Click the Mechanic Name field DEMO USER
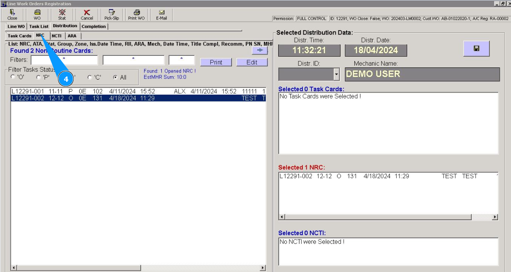Screen dimensions: 511x272 (422, 74)
